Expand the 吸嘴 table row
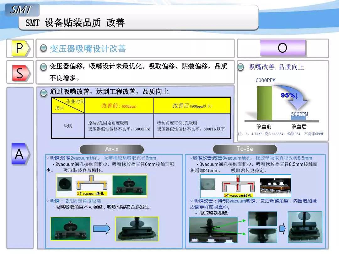 tap(66, 125)
